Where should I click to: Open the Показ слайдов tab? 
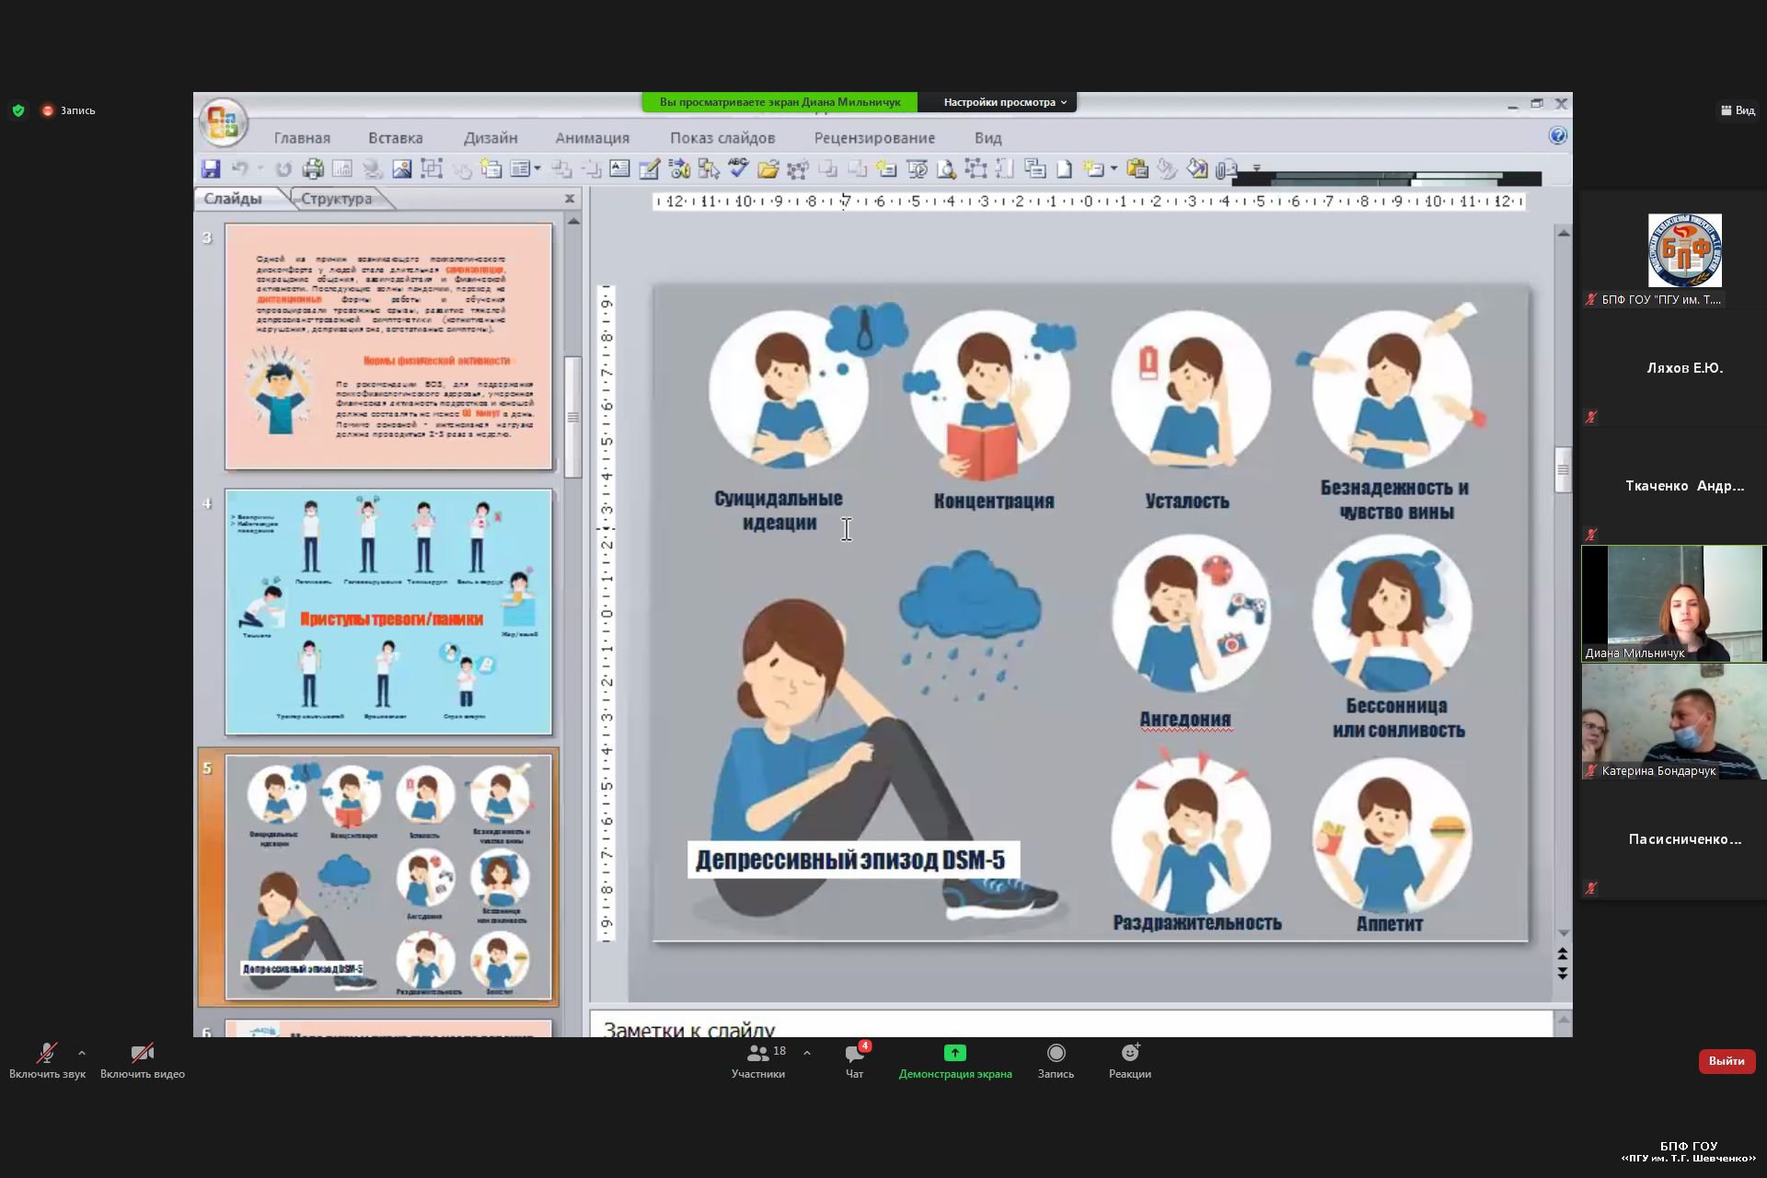click(x=722, y=138)
